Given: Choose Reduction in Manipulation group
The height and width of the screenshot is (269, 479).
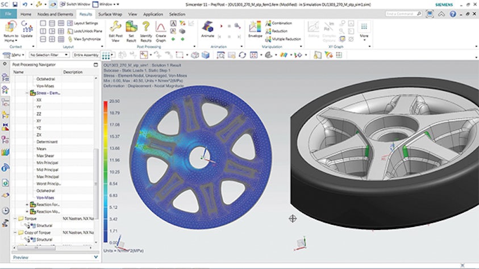Looking at the screenshot, I should click(277, 31).
